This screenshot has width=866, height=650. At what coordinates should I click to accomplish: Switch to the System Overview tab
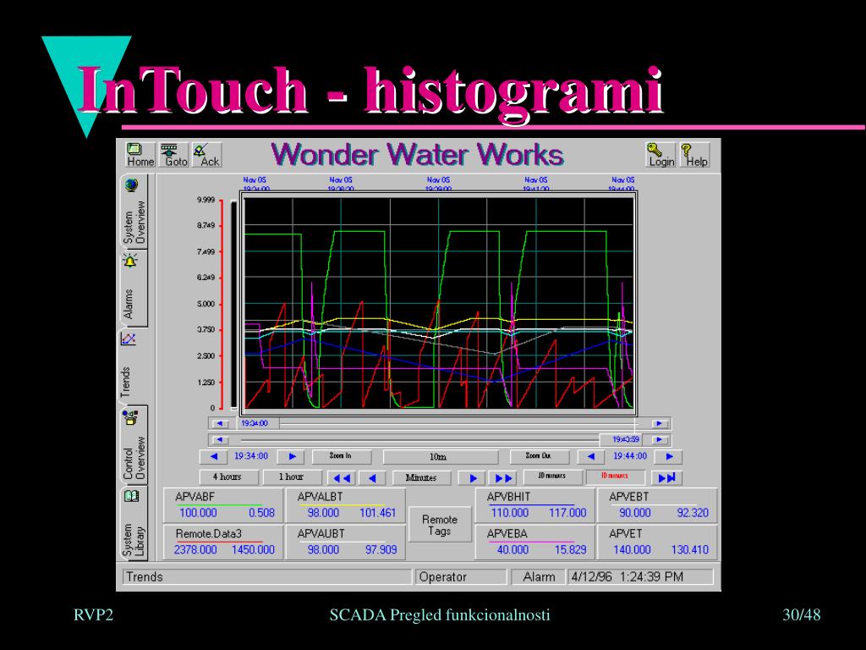pyautogui.click(x=134, y=212)
